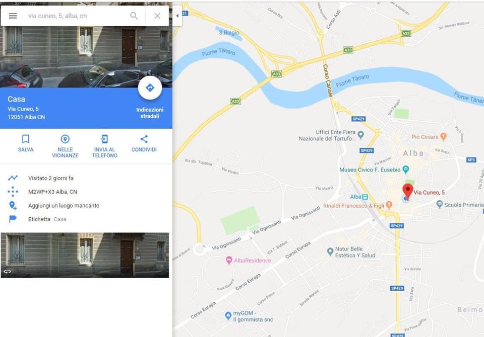This screenshot has width=484, height=337.
Task: Collapse the side panel with arrow
Action: (177, 16)
